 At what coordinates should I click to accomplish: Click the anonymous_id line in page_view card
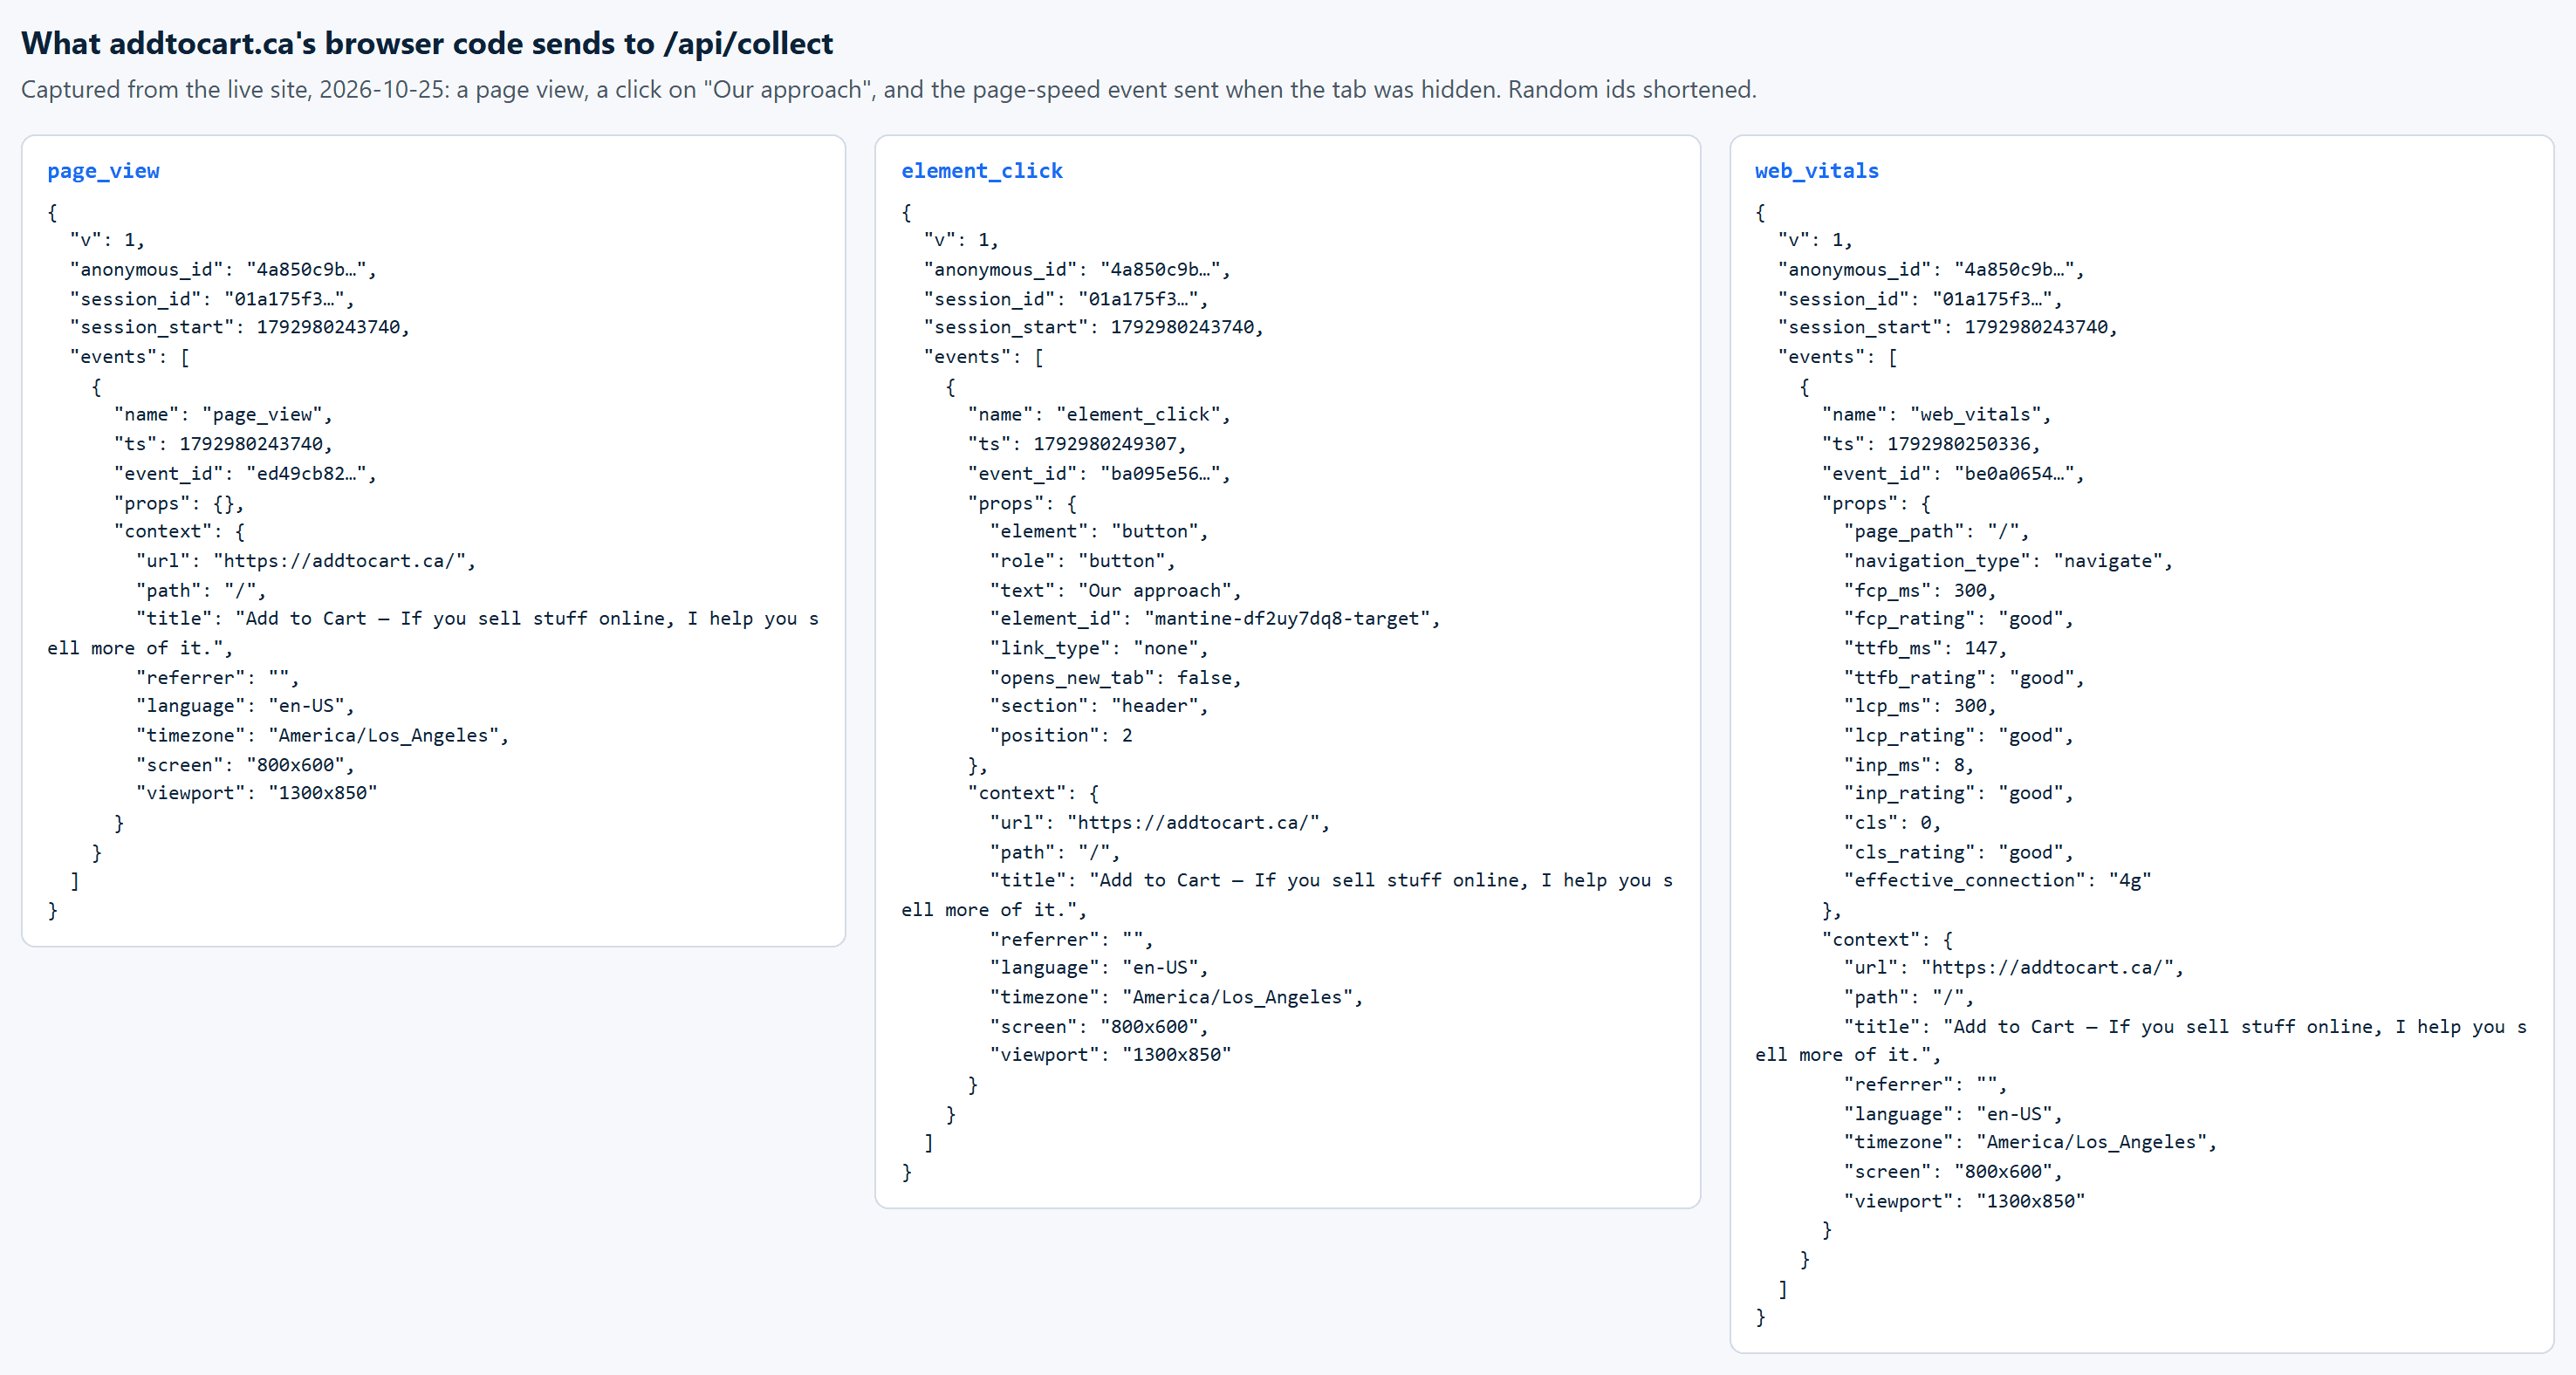point(223,269)
